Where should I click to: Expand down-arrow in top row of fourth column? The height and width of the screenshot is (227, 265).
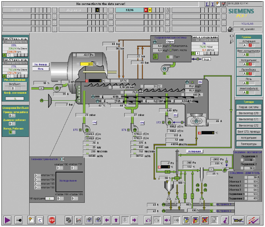[x=224, y=10]
